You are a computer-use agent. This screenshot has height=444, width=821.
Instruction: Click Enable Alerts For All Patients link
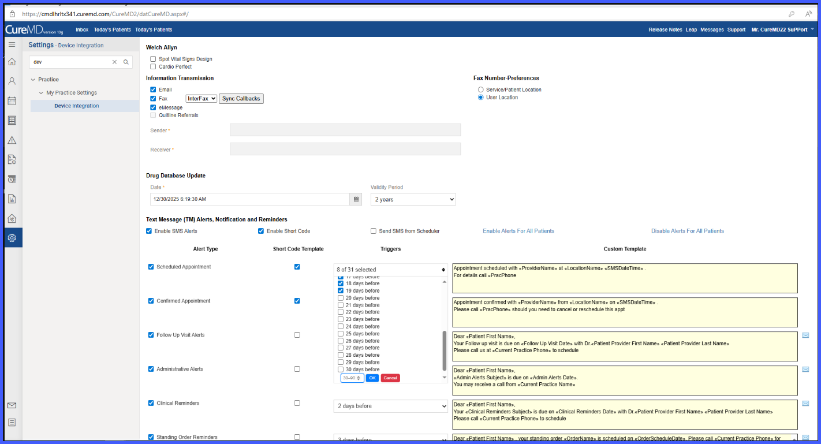coord(518,231)
